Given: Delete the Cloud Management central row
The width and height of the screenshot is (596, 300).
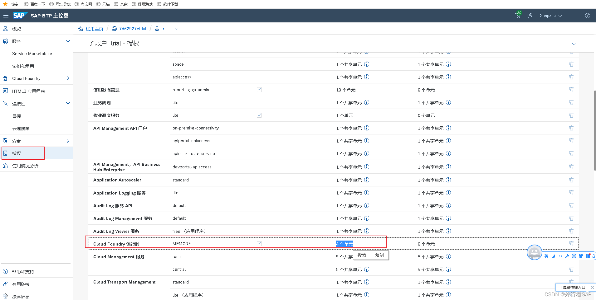Looking at the screenshot, I should coord(571,269).
